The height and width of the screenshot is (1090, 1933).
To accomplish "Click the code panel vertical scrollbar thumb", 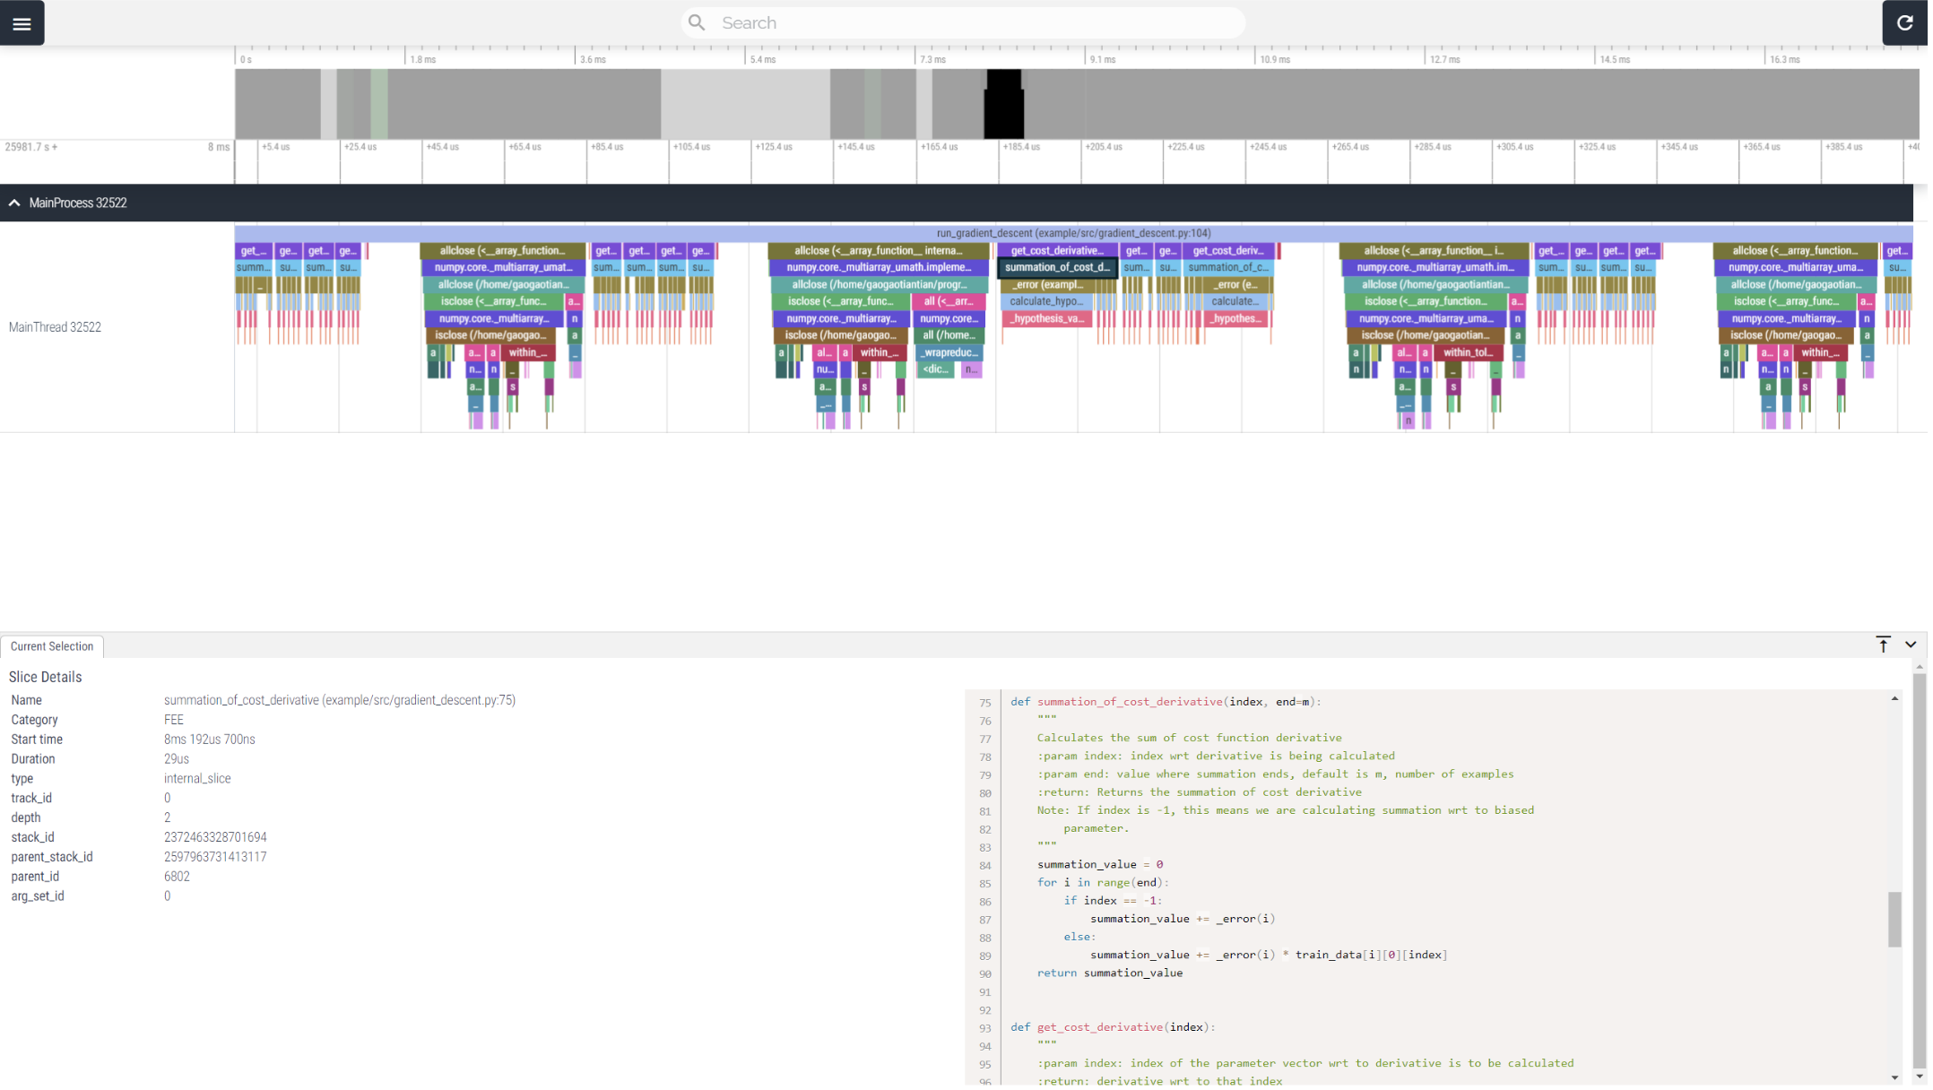I will [x=1894, y=919].
